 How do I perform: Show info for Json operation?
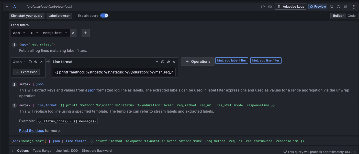[30, 62]
